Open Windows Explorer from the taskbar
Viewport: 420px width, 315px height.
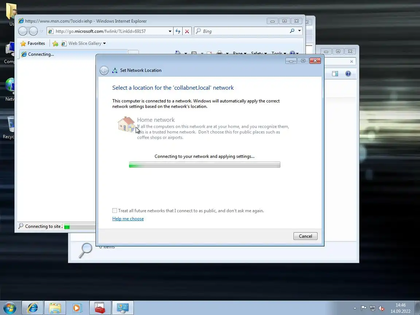[x=55, y=308]
